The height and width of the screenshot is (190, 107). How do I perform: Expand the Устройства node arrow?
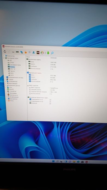click(x=6, y=91)
